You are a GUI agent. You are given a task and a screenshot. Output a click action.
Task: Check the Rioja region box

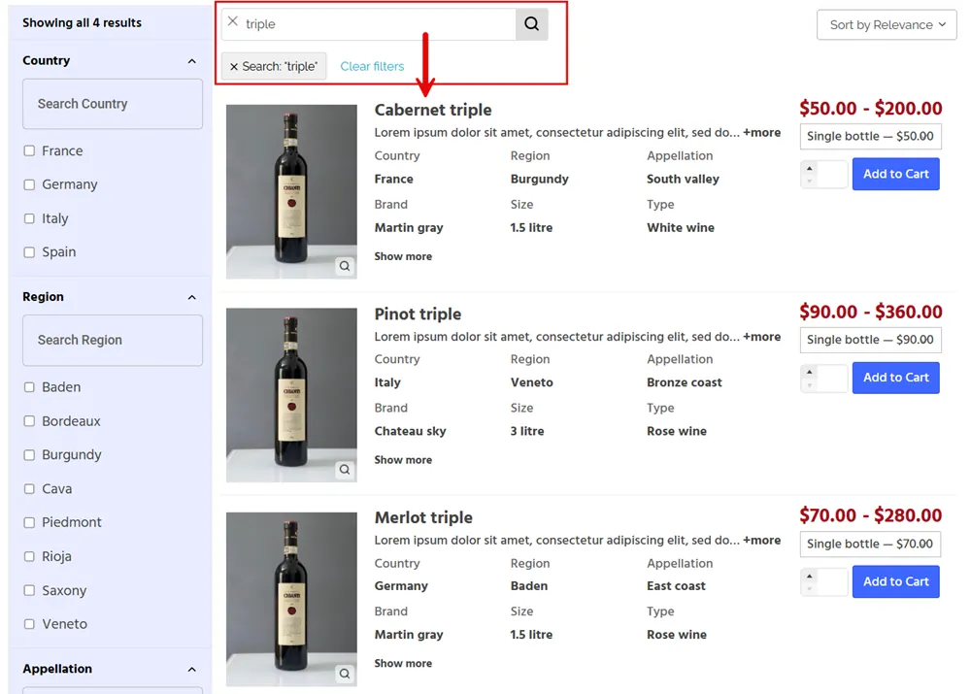(29, 556)
